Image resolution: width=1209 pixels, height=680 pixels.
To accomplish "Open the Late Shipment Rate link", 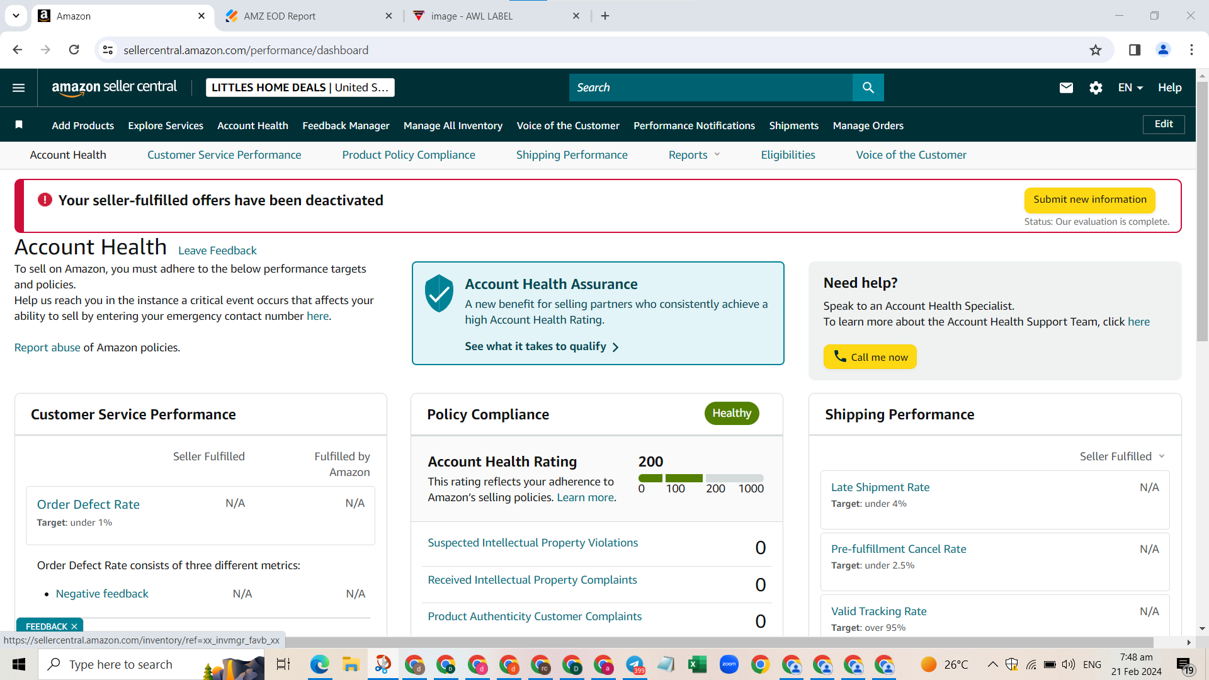I will (880, 487).
